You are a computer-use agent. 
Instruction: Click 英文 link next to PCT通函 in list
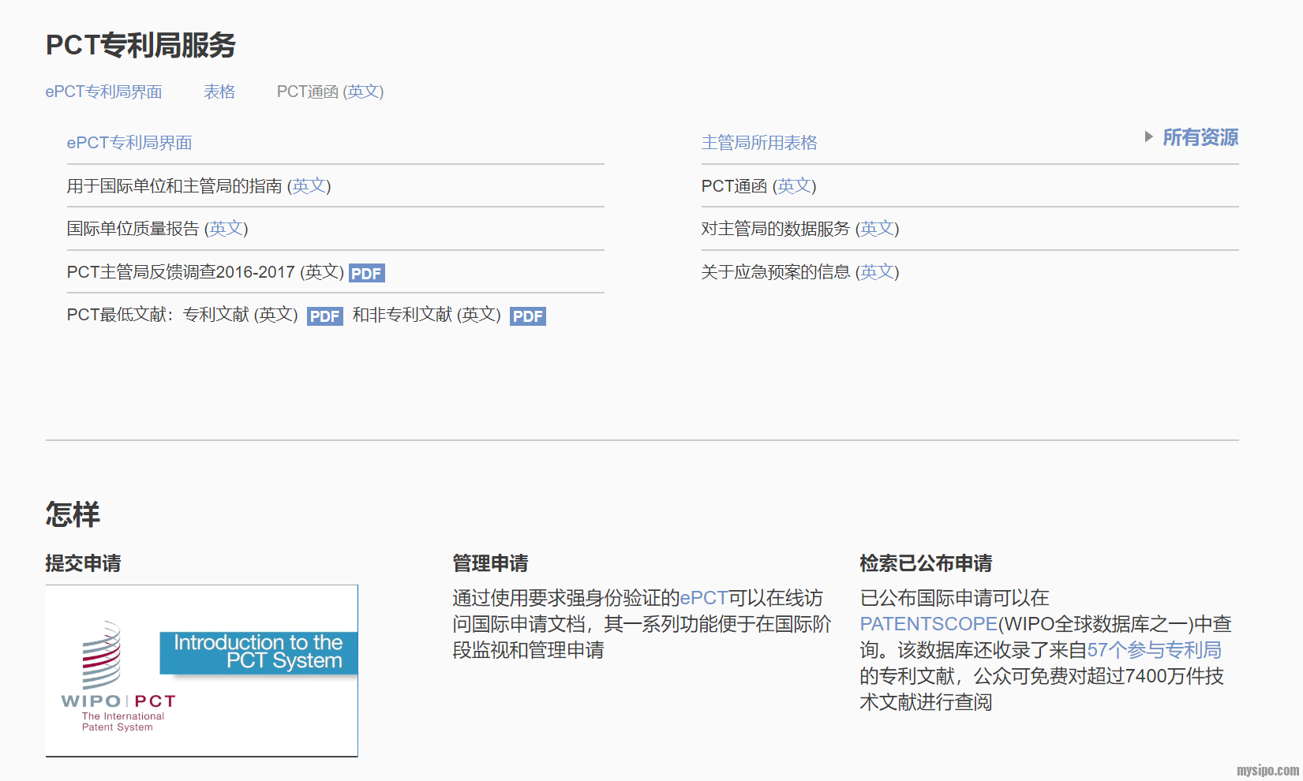793,185
